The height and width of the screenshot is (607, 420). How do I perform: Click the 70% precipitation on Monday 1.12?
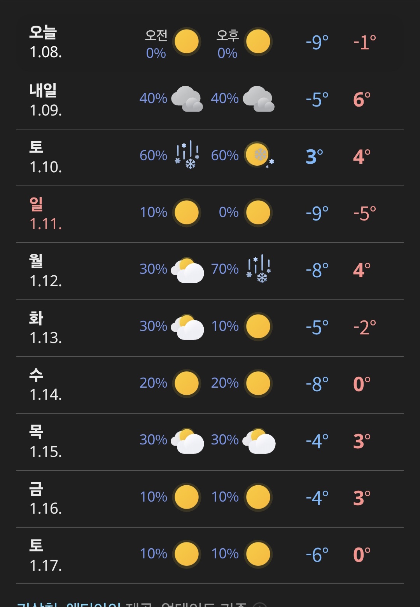coord(225,269)
